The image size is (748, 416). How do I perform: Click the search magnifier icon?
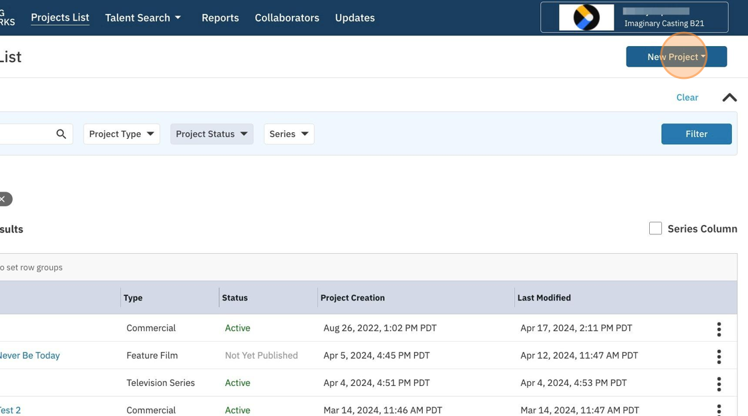click(61, 134)
